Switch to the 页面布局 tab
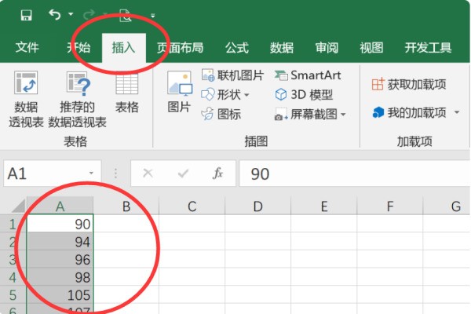Screen dimensions: 471x314 tap(180, 47)
